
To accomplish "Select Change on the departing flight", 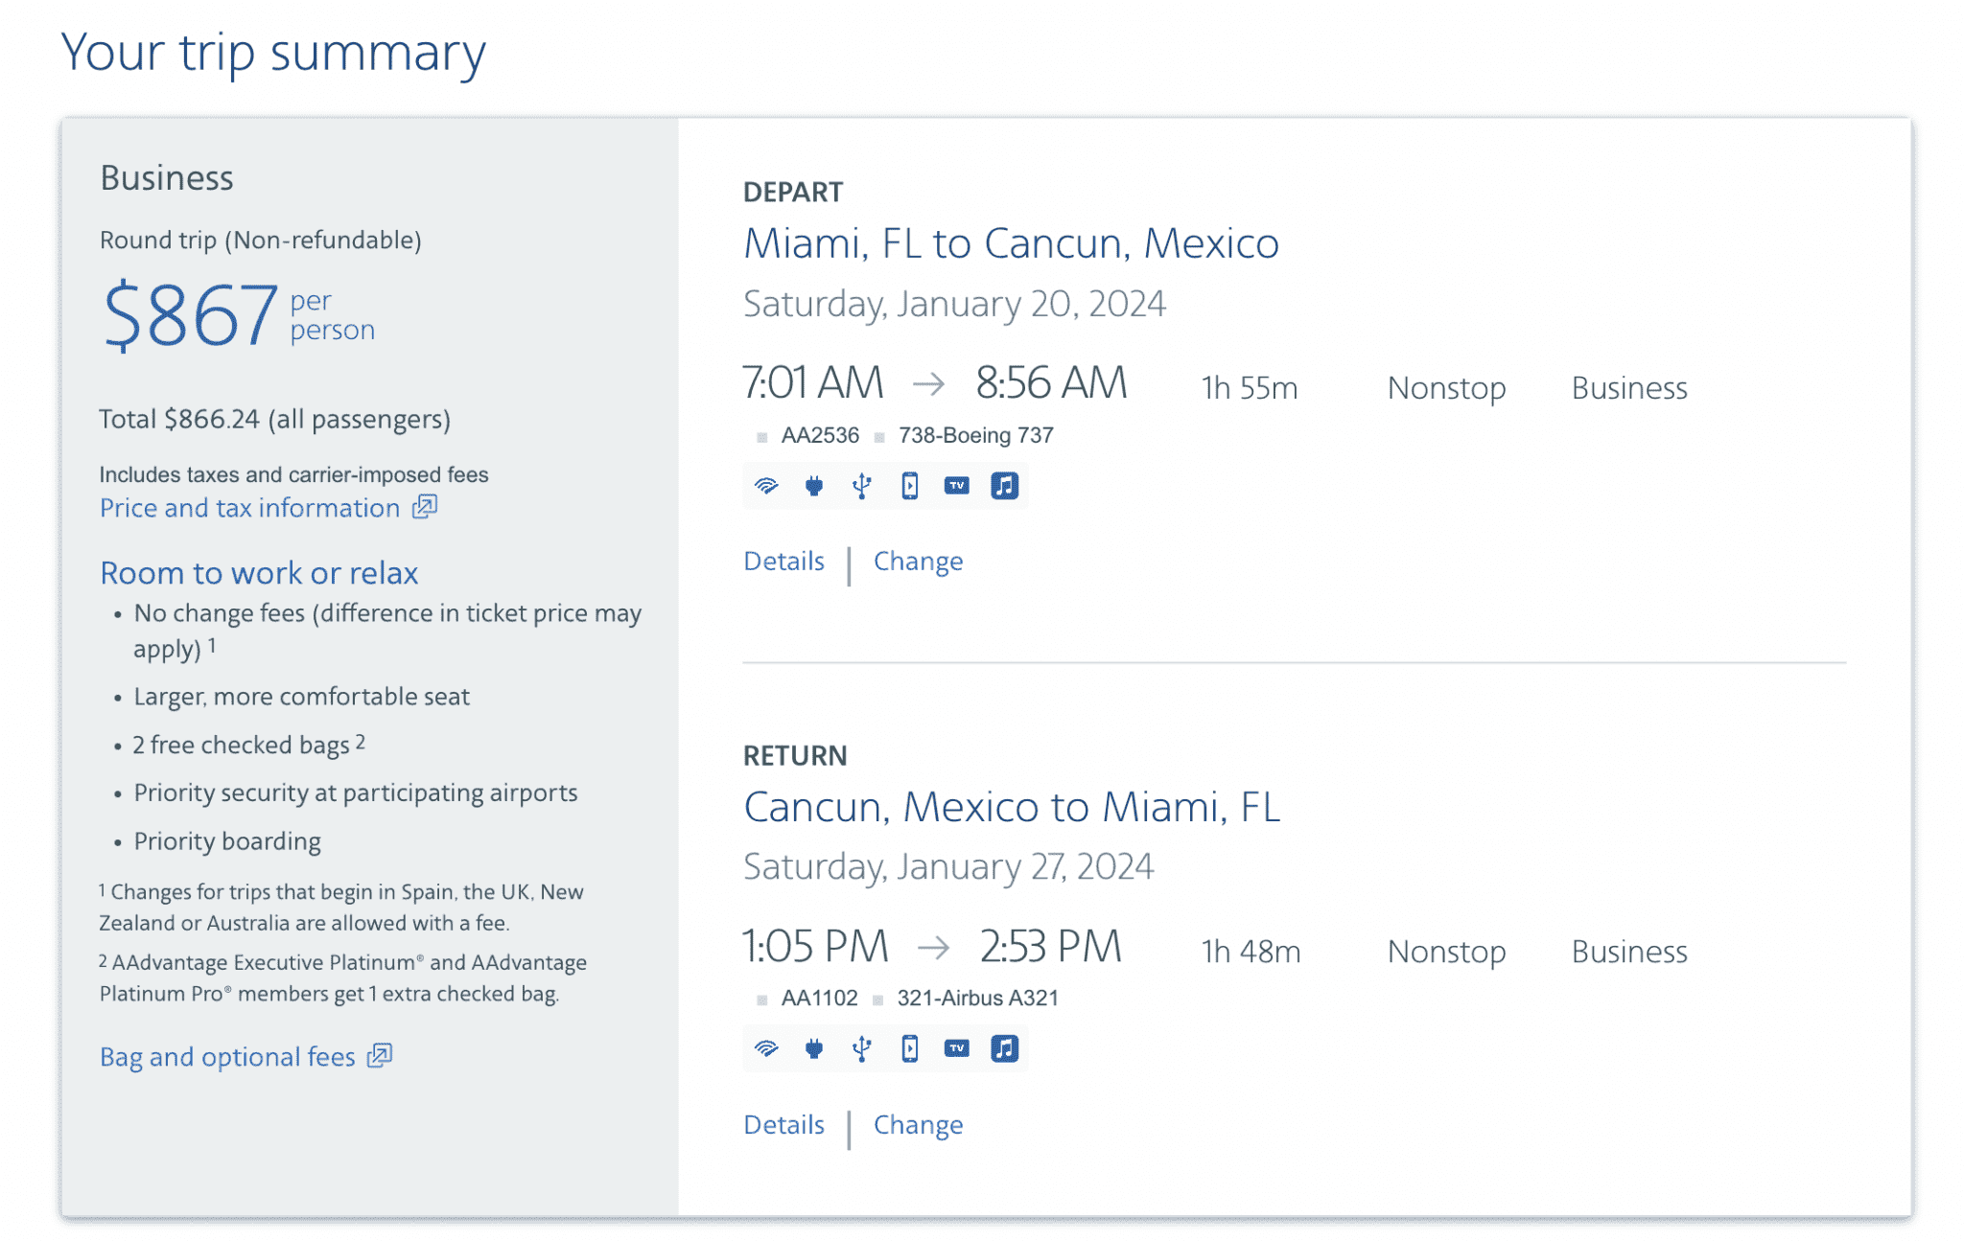I will click(918, 561).
